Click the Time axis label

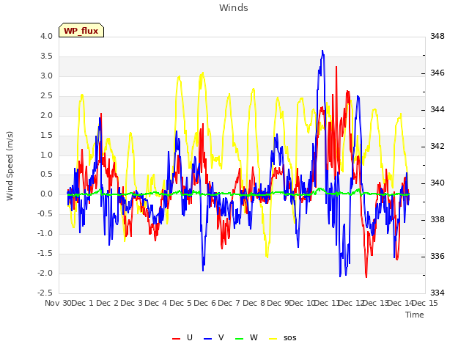415,315
